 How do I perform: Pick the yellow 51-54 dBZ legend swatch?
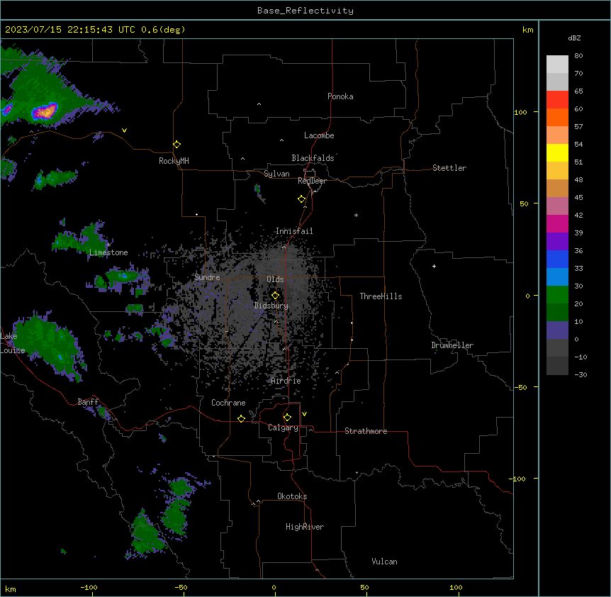557,152
